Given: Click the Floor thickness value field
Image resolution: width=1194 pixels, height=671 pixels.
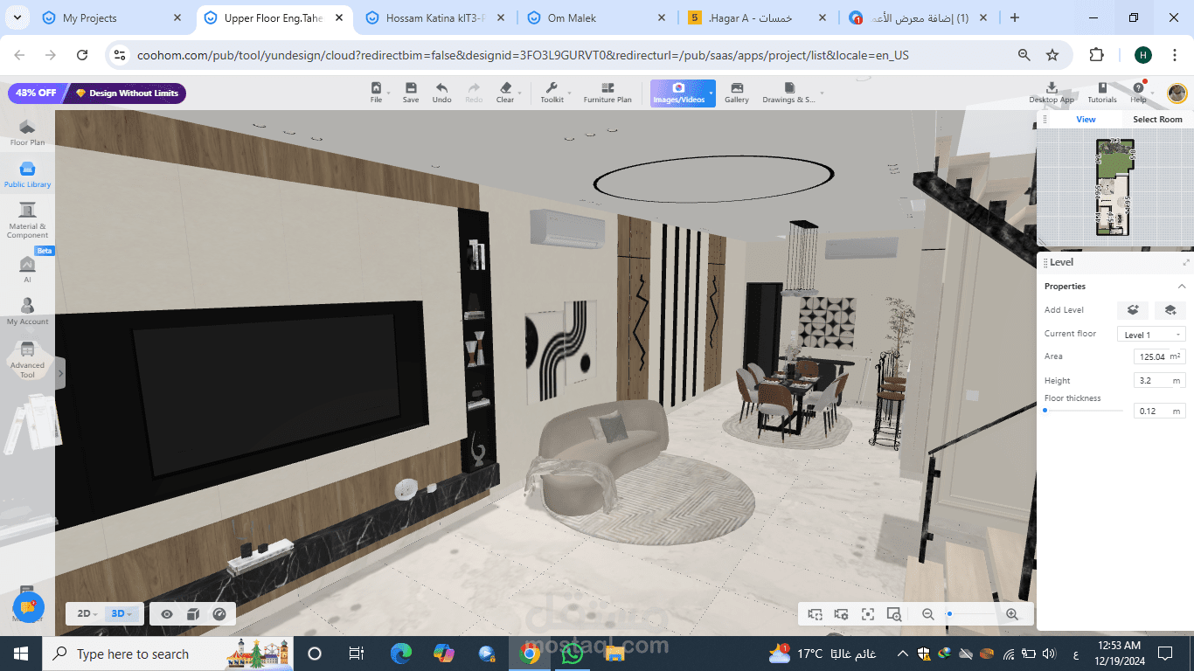Looking at the screenshot, I should click(x=1160, y=411).
